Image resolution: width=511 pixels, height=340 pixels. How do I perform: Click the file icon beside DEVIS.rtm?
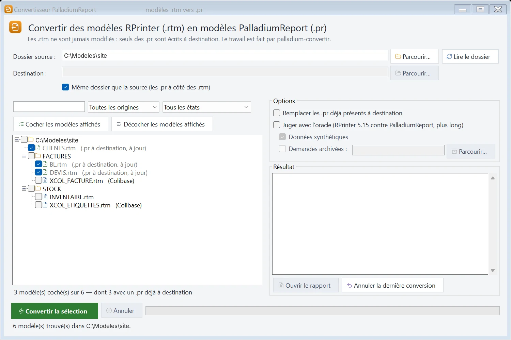[45, 172]
